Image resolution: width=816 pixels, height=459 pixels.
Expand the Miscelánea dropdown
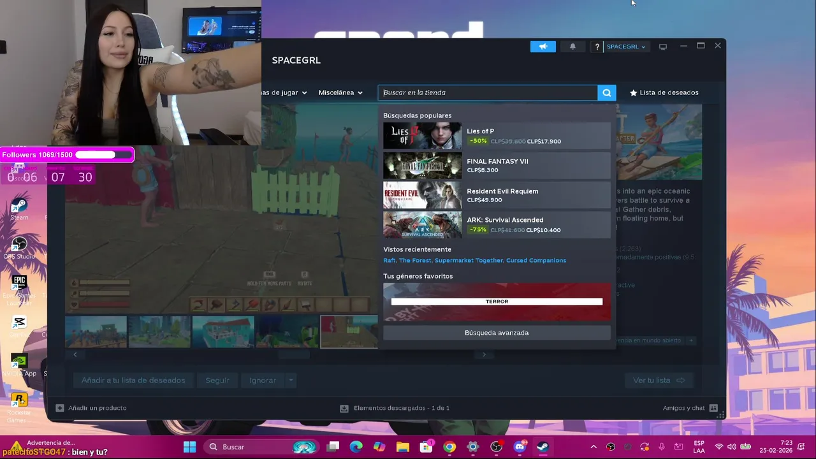[x=340, y=92]
